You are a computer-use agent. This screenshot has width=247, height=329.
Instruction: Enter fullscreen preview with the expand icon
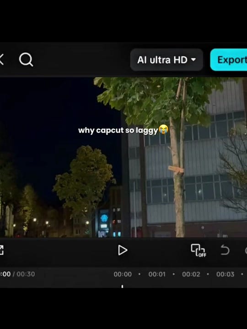click(x=1, y=250)
